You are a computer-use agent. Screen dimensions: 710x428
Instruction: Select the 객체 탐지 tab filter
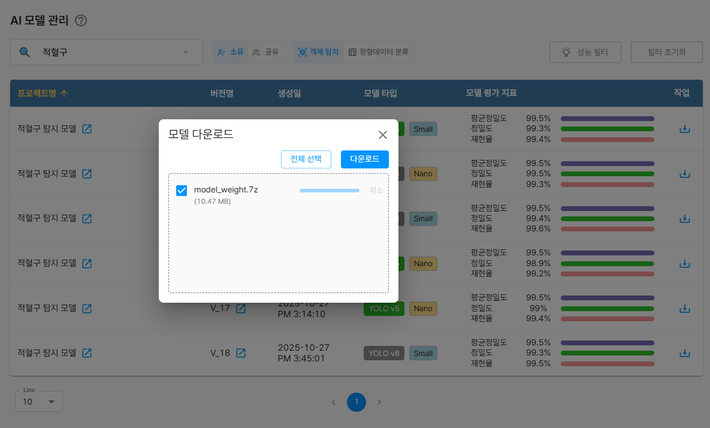click(318, 52)
